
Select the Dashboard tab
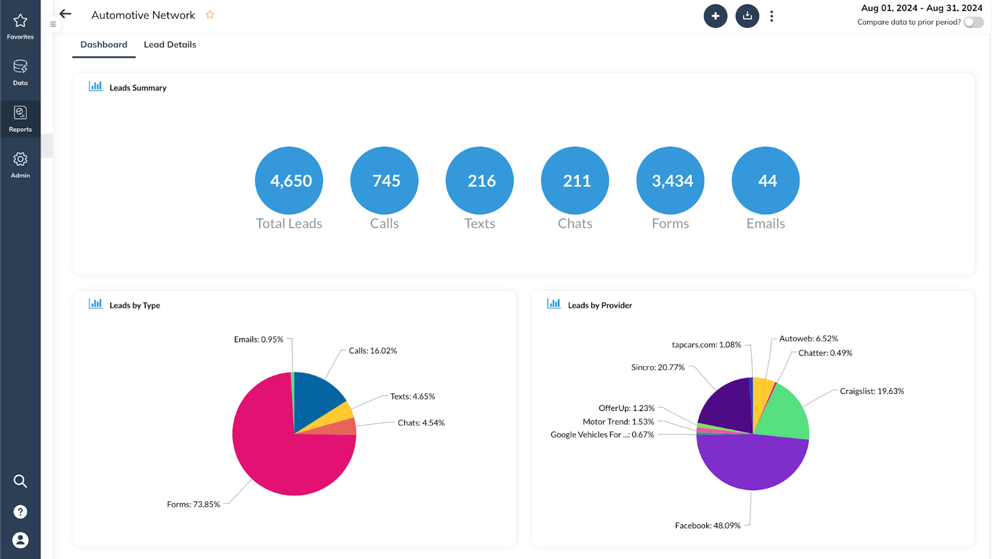(104, 45)
